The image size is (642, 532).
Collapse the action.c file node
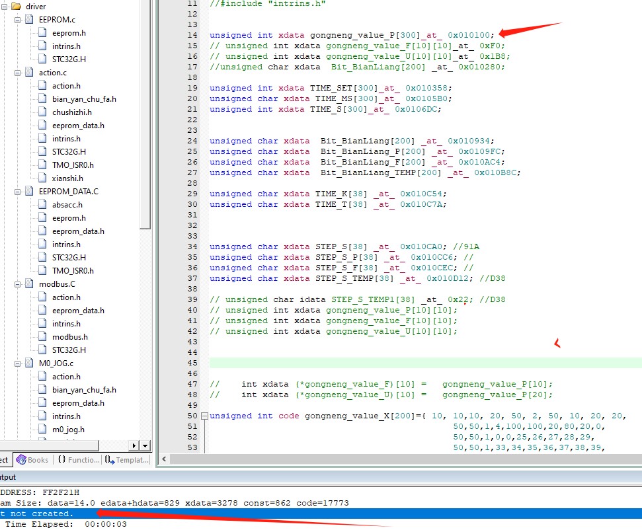[x=18, y=73]
